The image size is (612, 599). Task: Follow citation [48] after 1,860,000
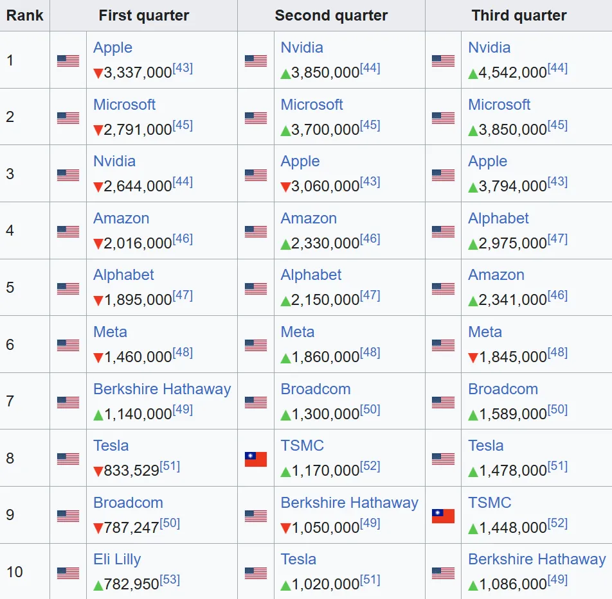[370, 352]
